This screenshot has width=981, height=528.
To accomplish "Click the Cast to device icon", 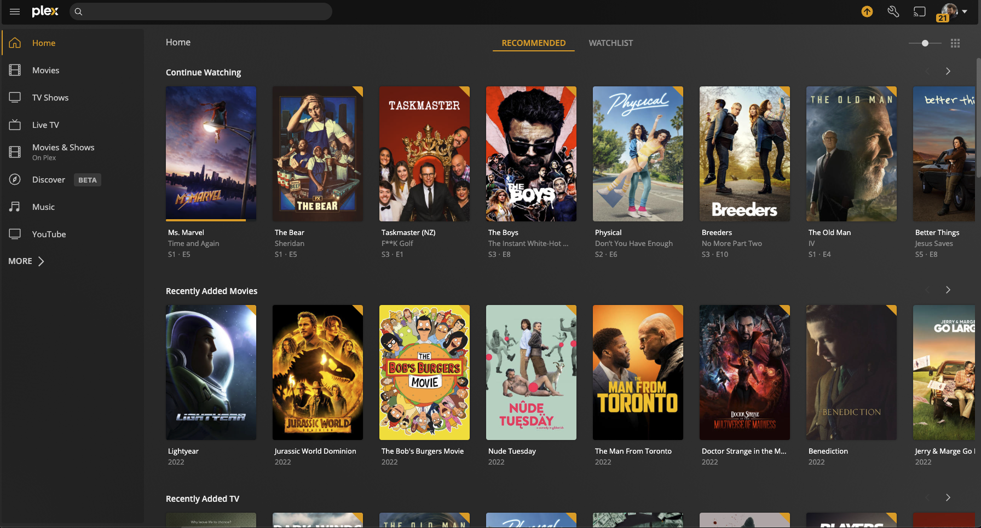I will pyautogui.click(x=919, y=11).
